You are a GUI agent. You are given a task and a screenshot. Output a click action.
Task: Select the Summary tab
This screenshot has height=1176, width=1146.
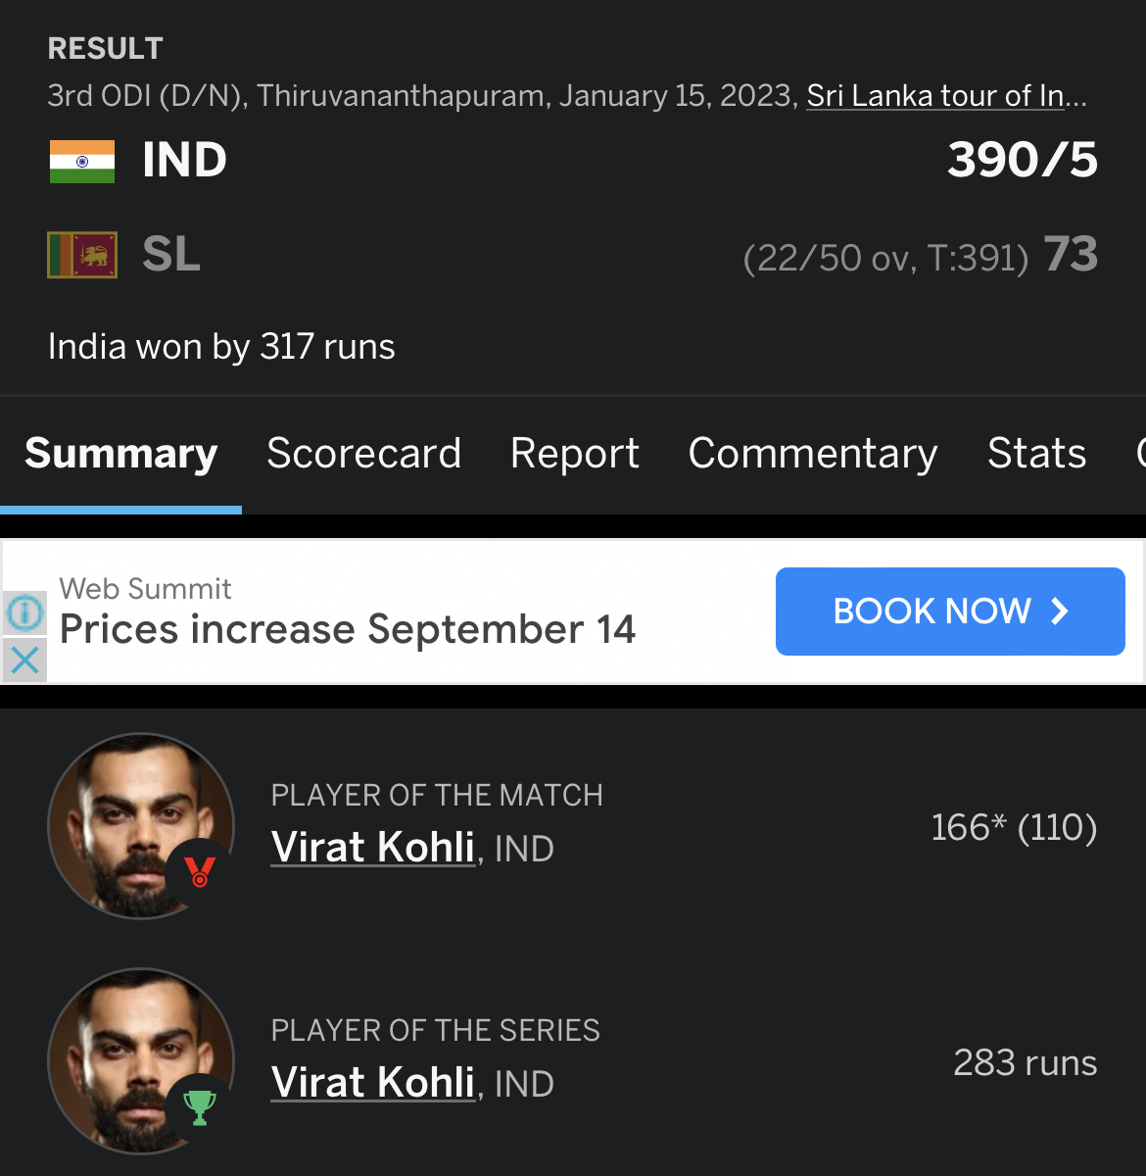[121, 454]
